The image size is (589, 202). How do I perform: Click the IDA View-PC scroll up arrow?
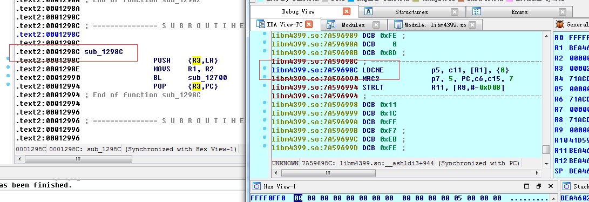click(x=546, y=37)
